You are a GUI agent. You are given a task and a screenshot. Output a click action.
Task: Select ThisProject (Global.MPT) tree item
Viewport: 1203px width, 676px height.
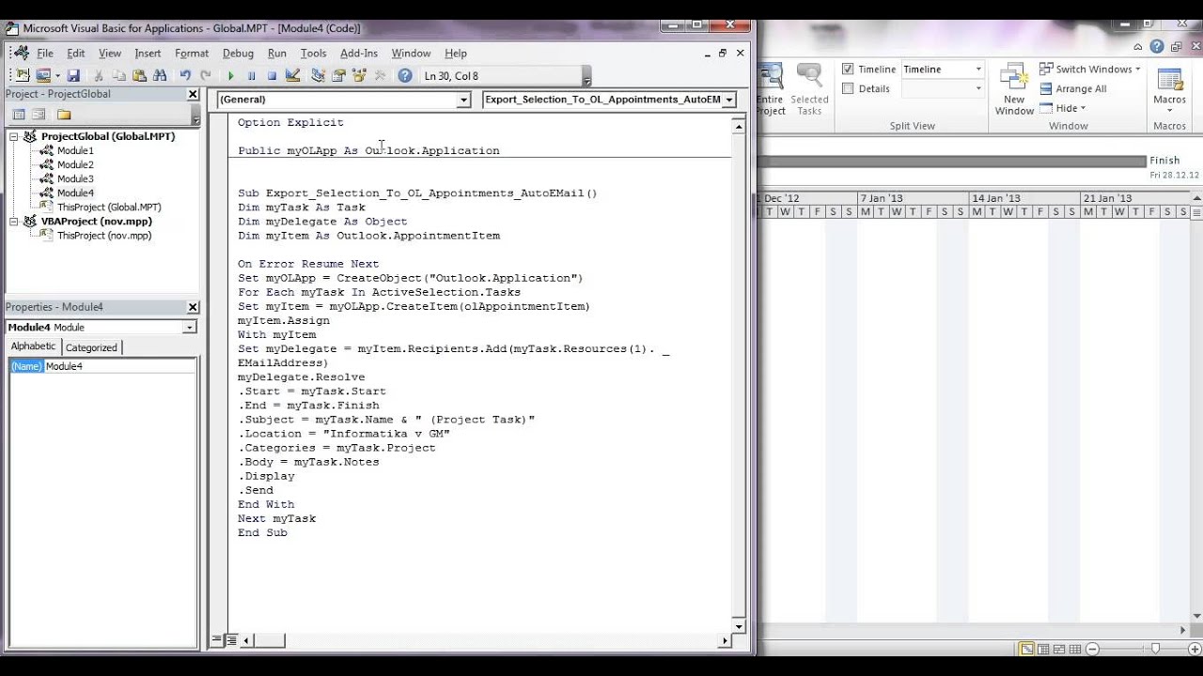(x=109, y=207)
